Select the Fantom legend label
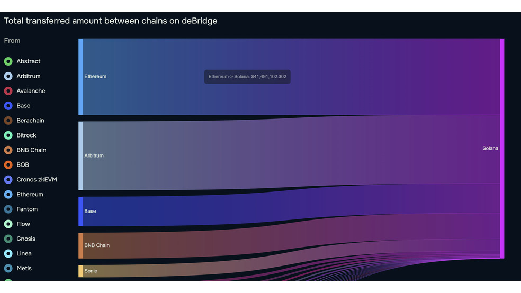This screenshot has width=521, height=293. point(27,209)
